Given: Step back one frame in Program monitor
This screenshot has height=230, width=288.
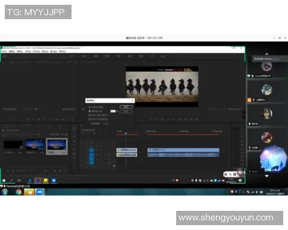Looking at the screenshot, I should [x=156, y=119].
